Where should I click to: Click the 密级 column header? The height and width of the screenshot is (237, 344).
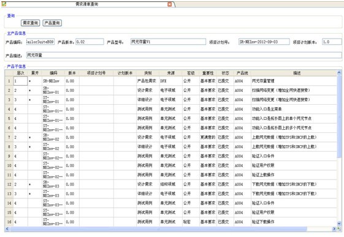click(191, 73)
